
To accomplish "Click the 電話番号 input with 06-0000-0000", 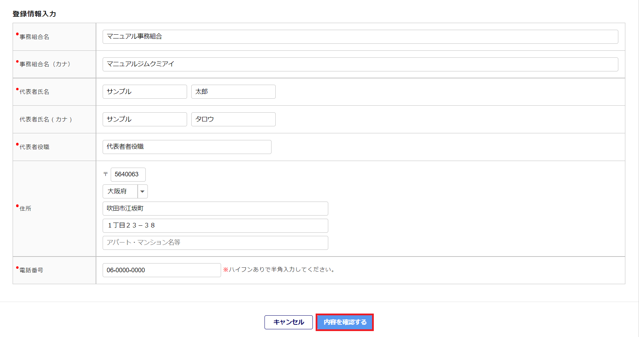I will (x=162, y=270).
